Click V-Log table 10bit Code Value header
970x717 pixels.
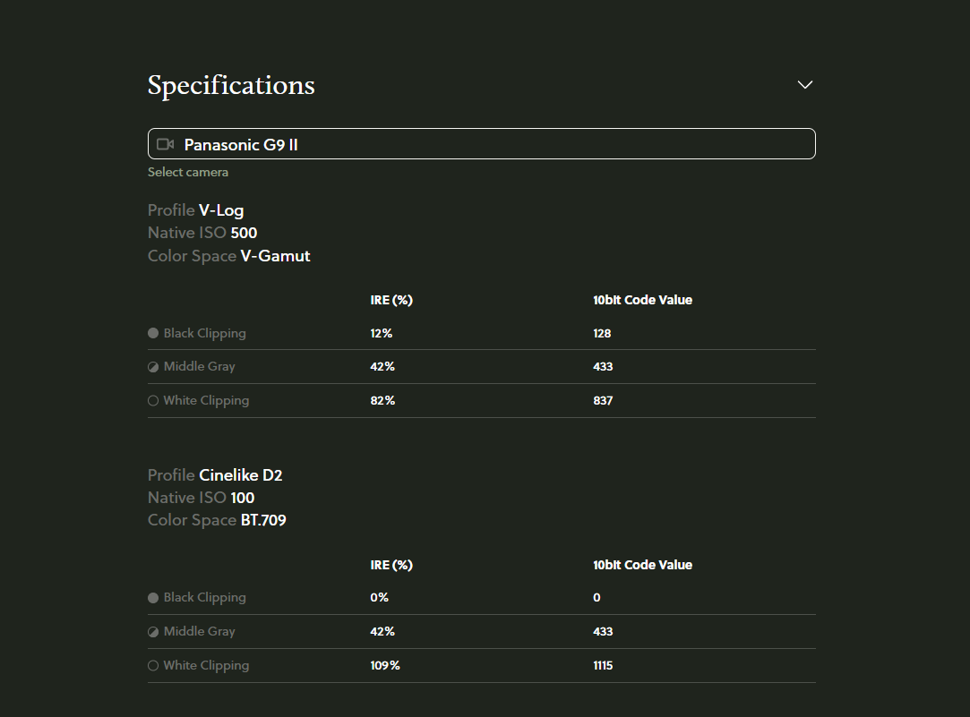tap(642, 300)
